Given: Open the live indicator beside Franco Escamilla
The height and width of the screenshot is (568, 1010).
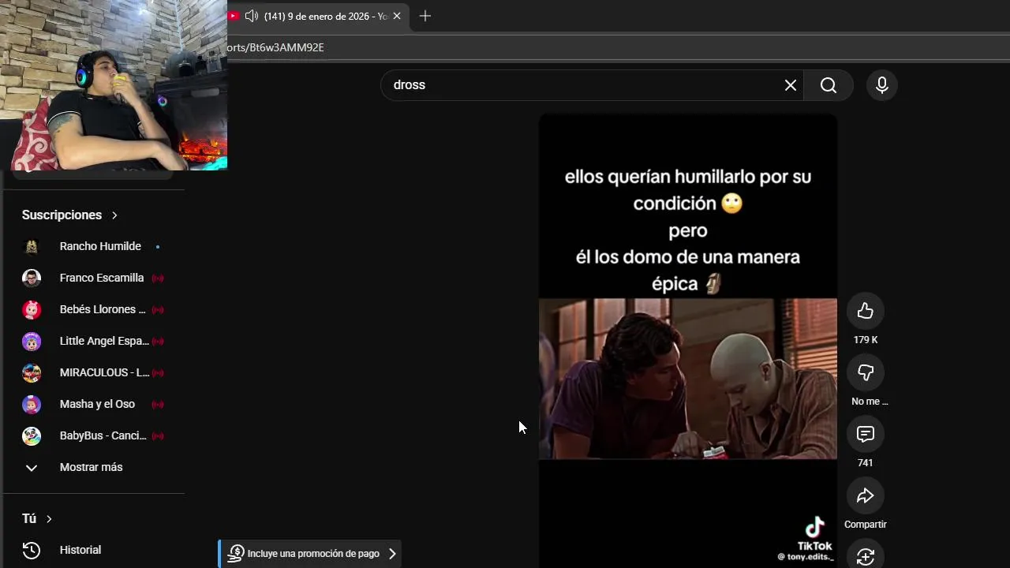Looking at the screenshot, I should coord(158,278).
